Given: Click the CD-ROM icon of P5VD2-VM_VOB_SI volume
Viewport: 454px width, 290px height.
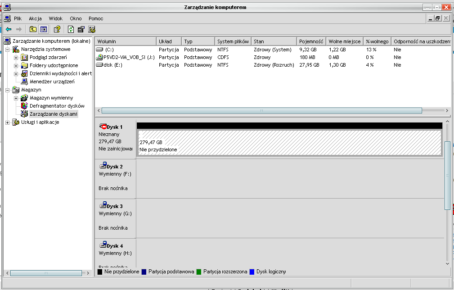Looking at the screenshot, I should pyautogui.click(x=99, y=57).
